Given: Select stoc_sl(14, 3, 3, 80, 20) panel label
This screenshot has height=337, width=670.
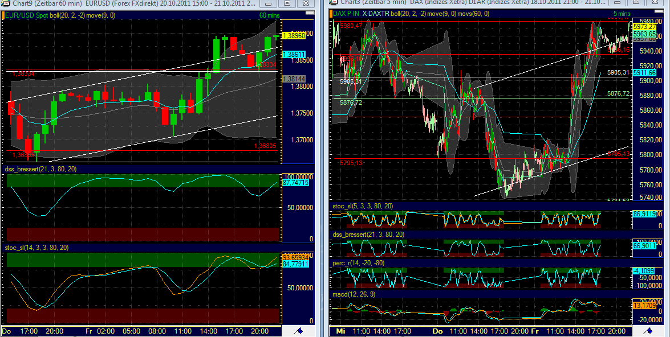Looking at the screenshot, I should [x=36, y=248].
